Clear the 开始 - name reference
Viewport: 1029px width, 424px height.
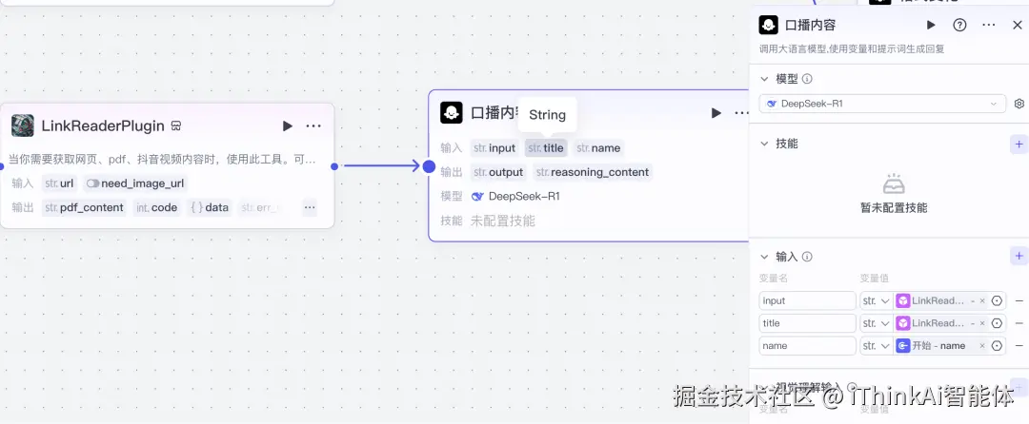click(982, 345)
